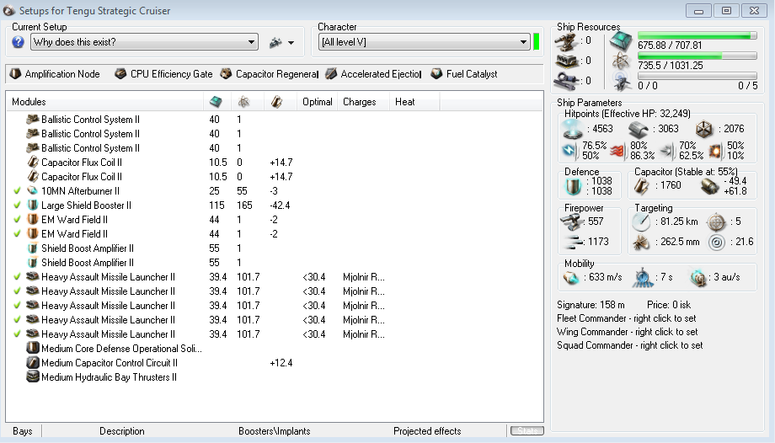Viewport: 775px width, 443px height.
Task: Select the Capacitor Regeneration subsystem icon
Action: [x=226, y=73]
